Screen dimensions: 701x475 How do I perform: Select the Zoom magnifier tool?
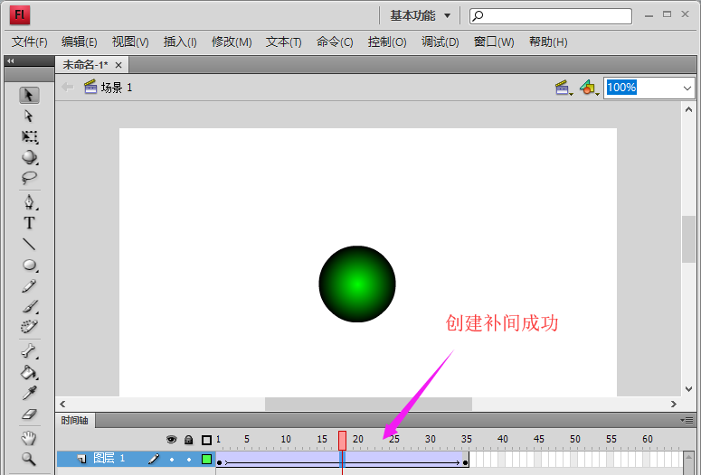[29, 459]
